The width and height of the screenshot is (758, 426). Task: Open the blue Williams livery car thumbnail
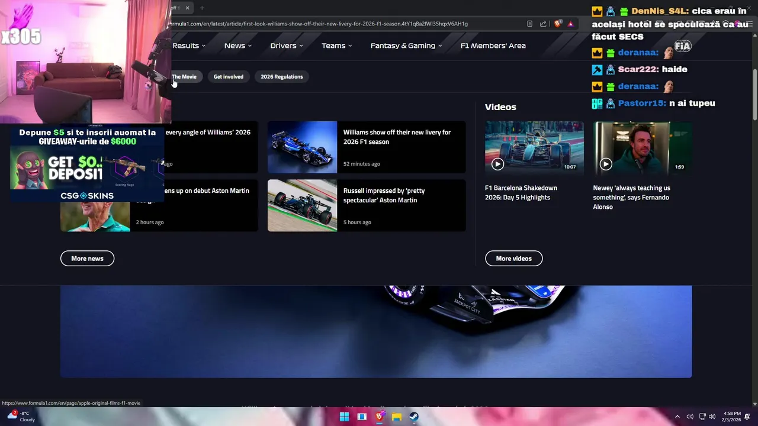tap(302, 147)
